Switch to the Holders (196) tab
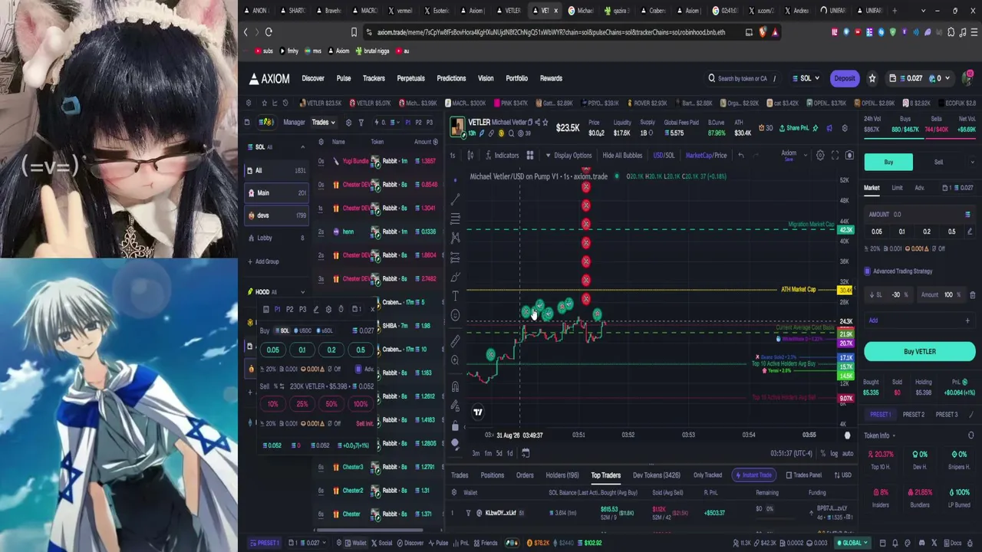Image resolution: width=982 pixels, height=552 pixels. (x=562, y=475)
